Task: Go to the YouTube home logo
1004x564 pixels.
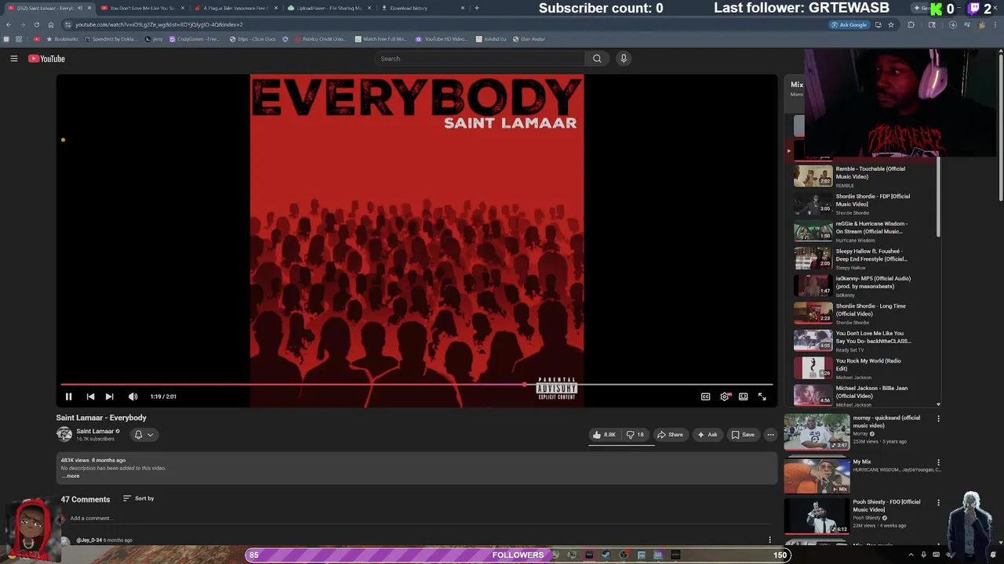Action: click(x=47, y=59)
